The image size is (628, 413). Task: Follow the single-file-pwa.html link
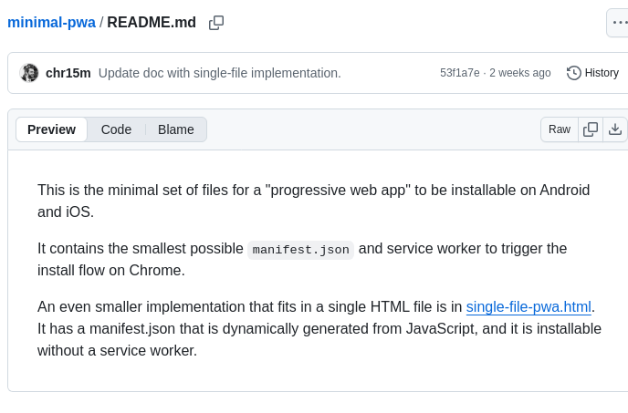529,307
